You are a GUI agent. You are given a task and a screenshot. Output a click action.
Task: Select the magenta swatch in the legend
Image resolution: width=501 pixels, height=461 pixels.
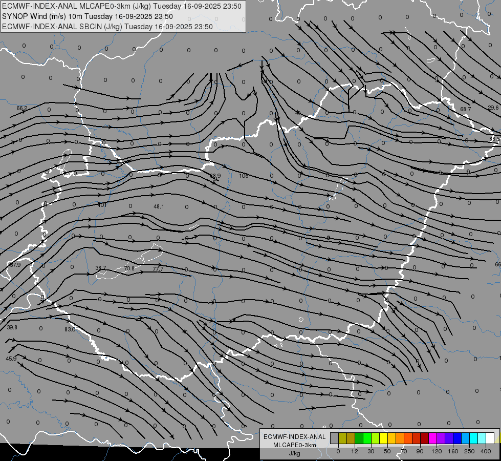pyautogui.click(x=432, y=438)
